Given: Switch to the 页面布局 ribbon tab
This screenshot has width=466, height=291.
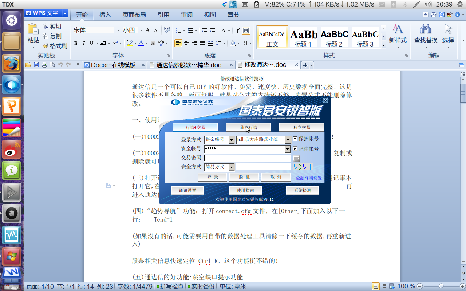Looking at the screenshot, I should point(134,15).
